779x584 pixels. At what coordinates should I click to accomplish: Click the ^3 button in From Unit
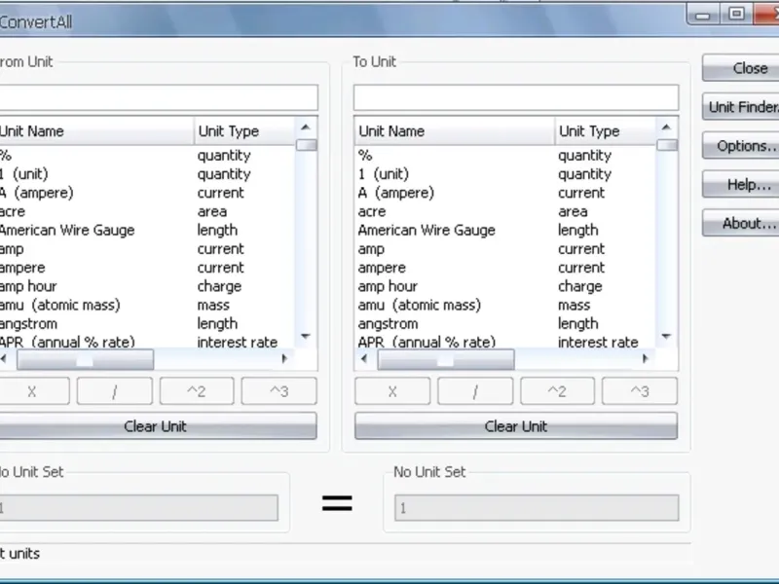(278, 391)
